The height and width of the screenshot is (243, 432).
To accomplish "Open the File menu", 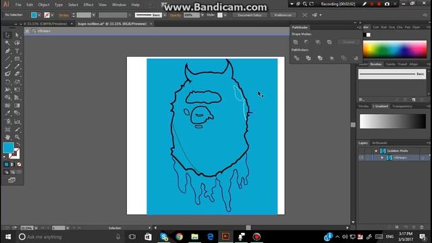I will coord(18,5).
